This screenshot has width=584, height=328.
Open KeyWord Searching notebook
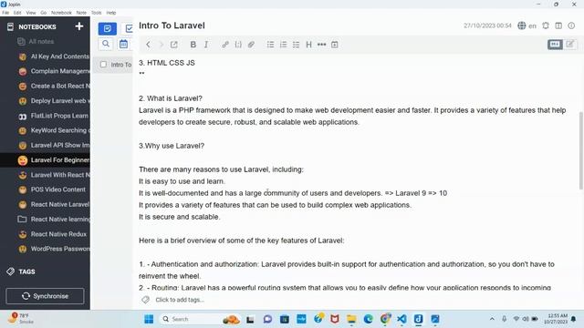coord(45,130)
